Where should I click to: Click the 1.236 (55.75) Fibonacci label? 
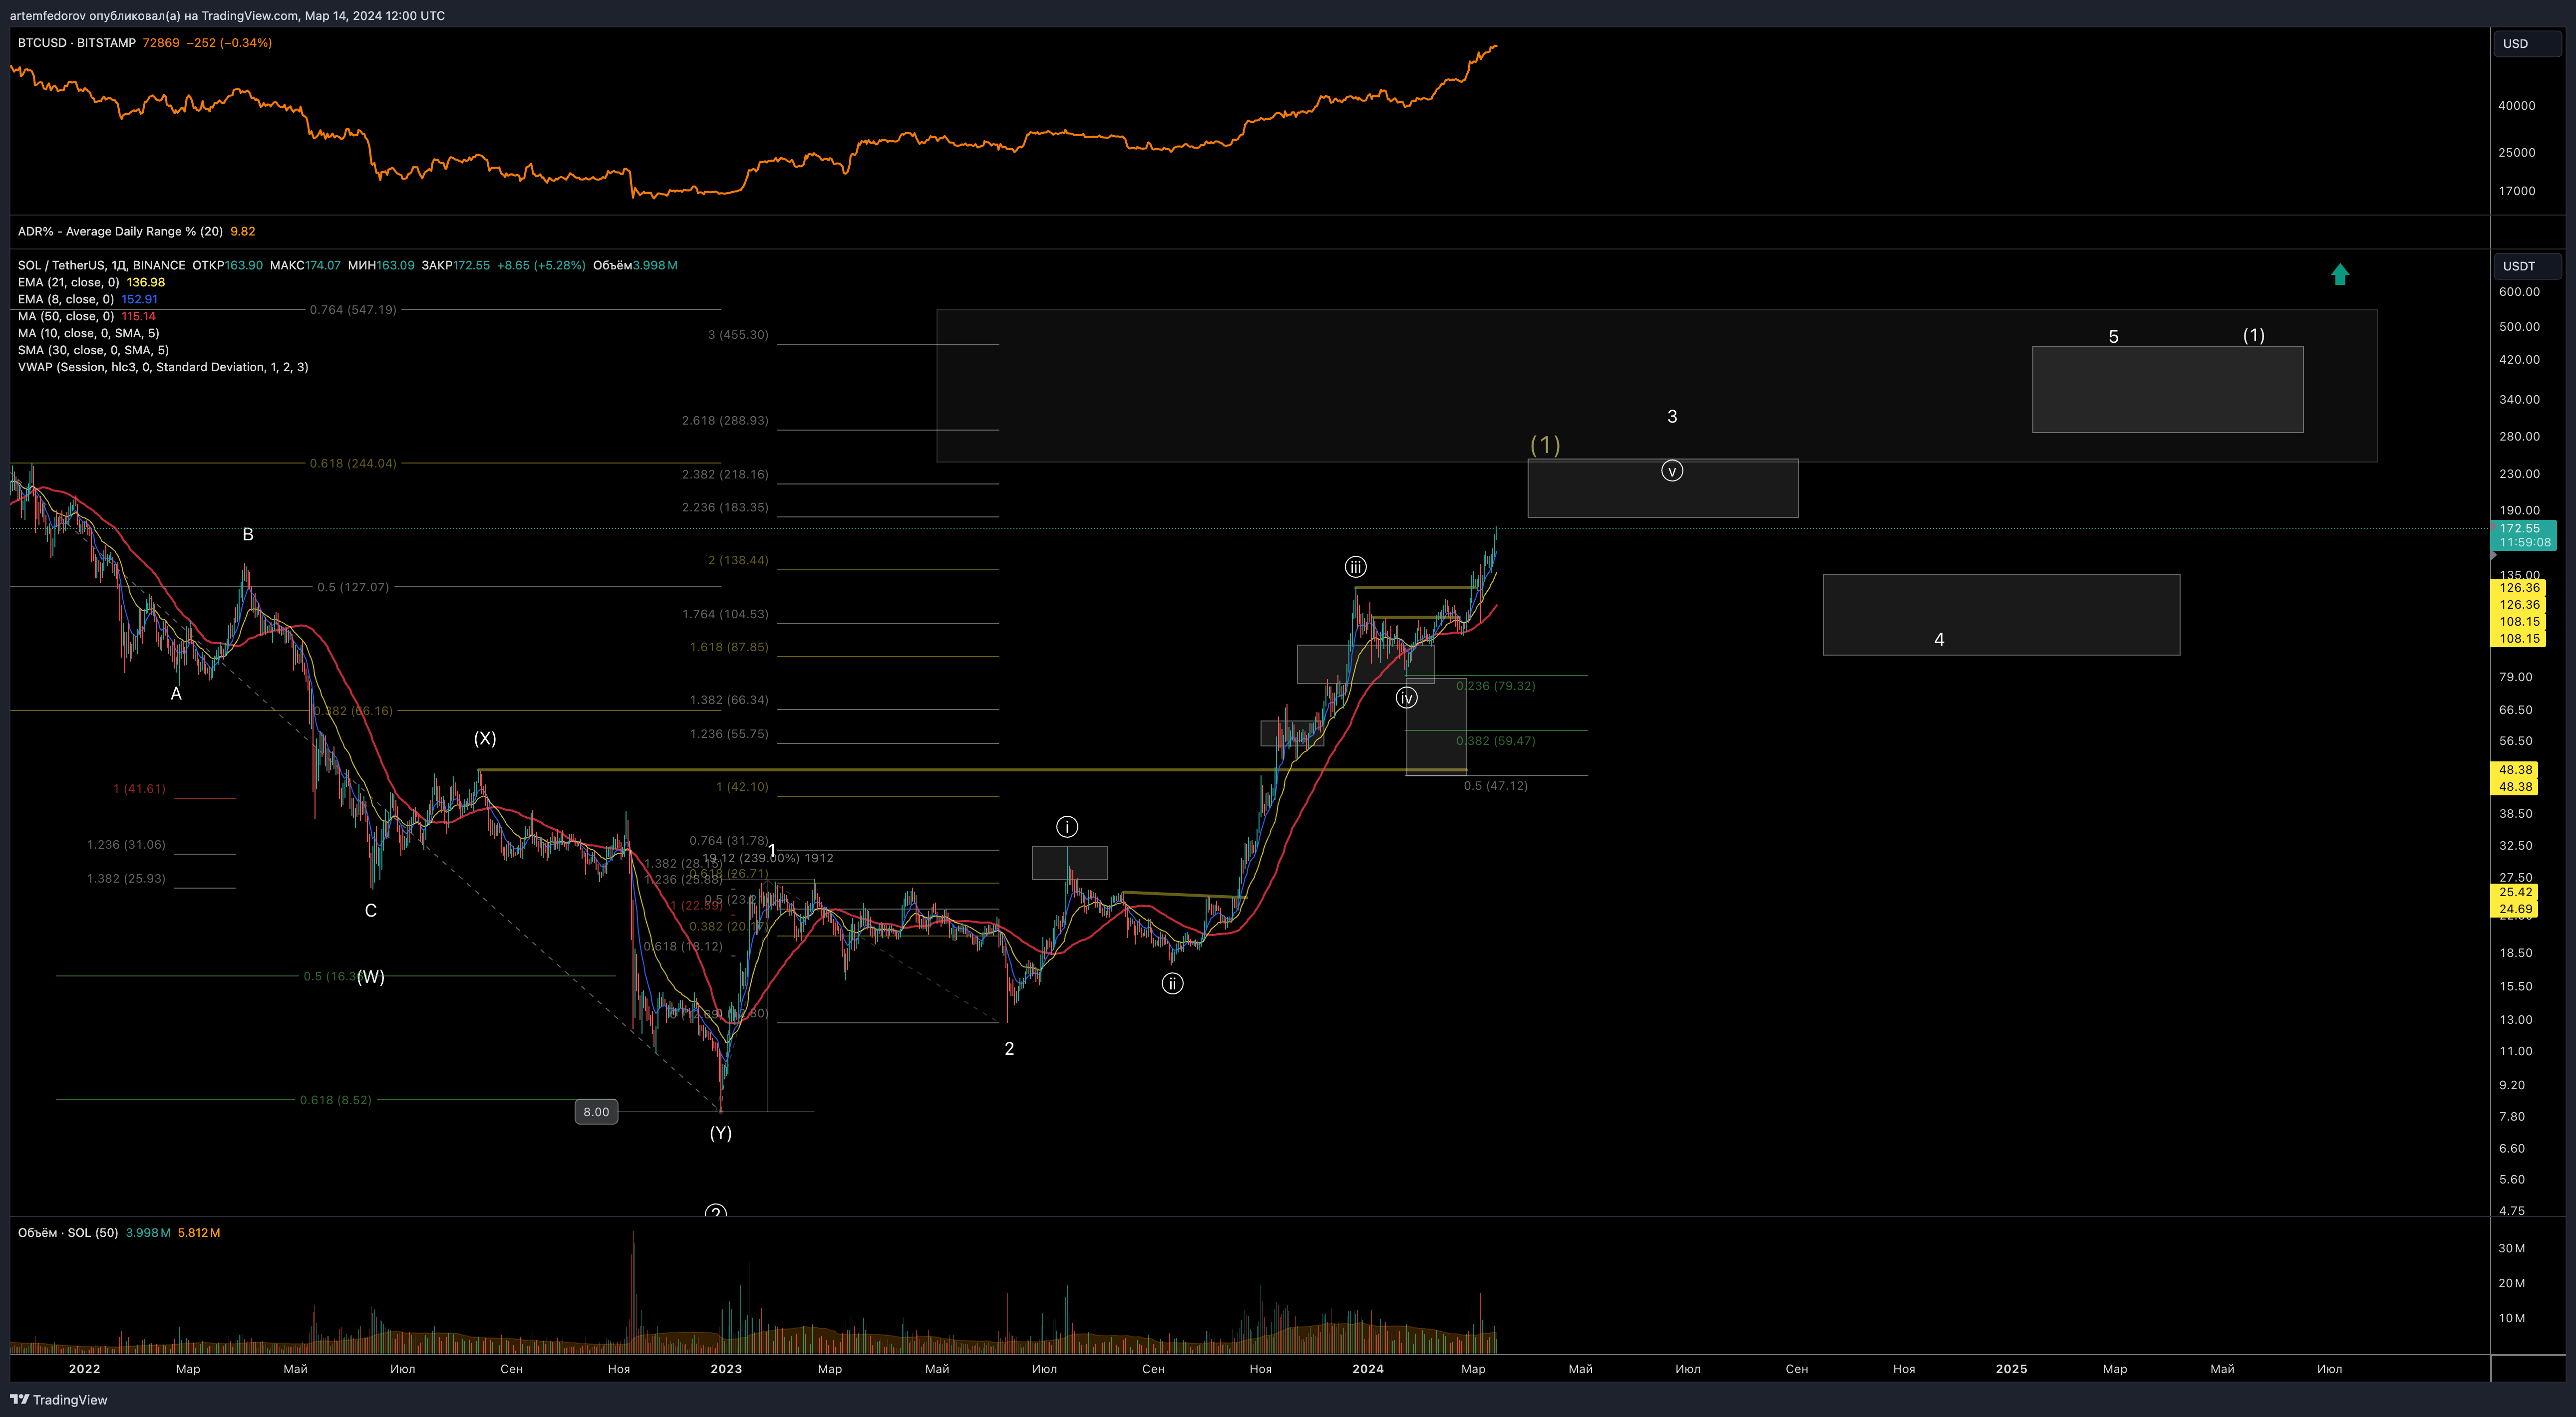729,734
